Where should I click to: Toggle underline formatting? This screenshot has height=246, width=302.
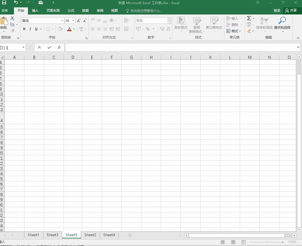(36, 29)
